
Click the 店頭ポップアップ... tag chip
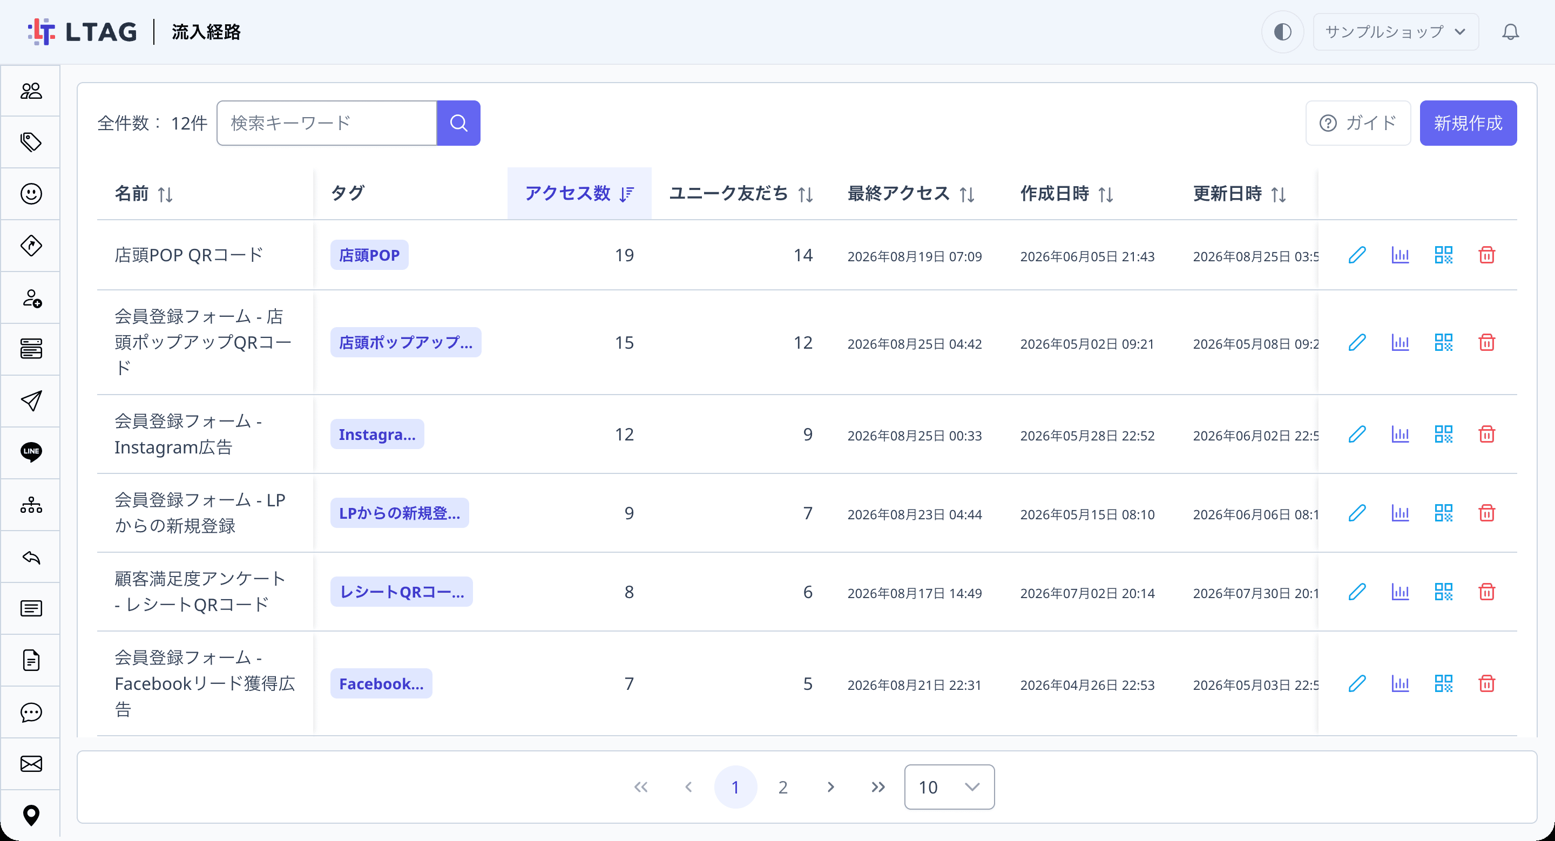(405, 343)
